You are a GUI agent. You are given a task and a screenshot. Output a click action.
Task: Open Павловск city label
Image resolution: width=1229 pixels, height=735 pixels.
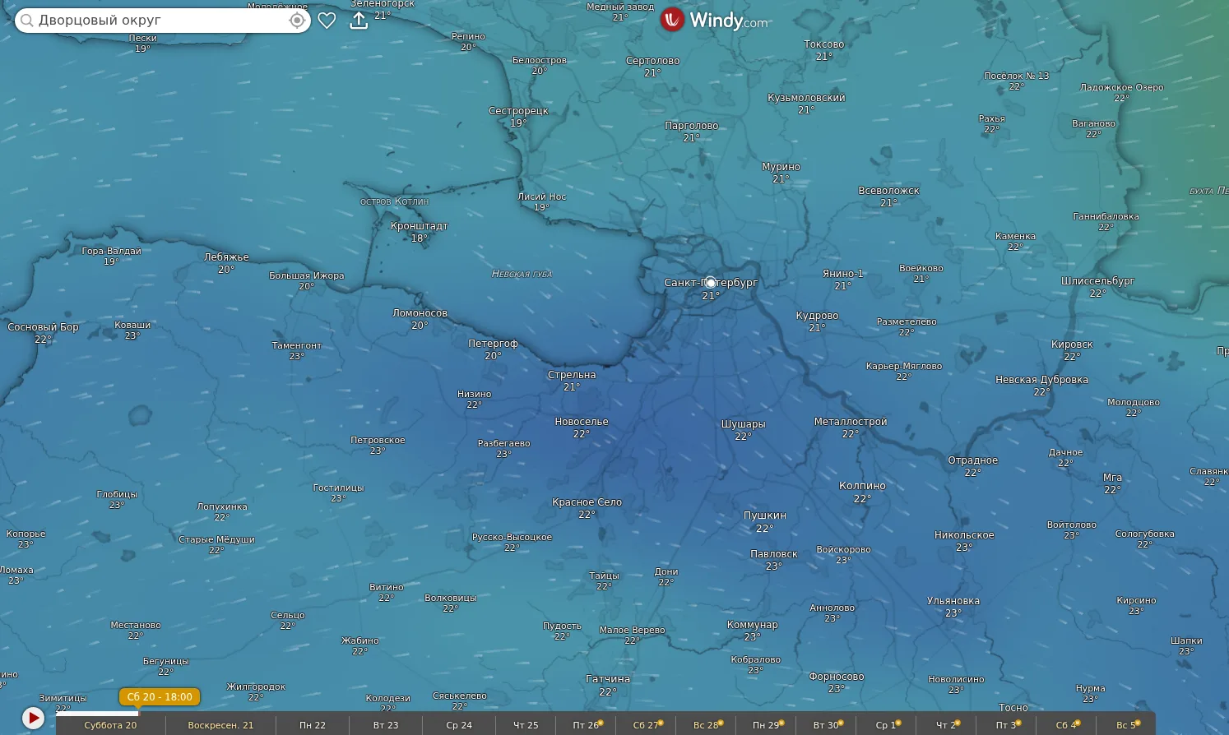774,554
